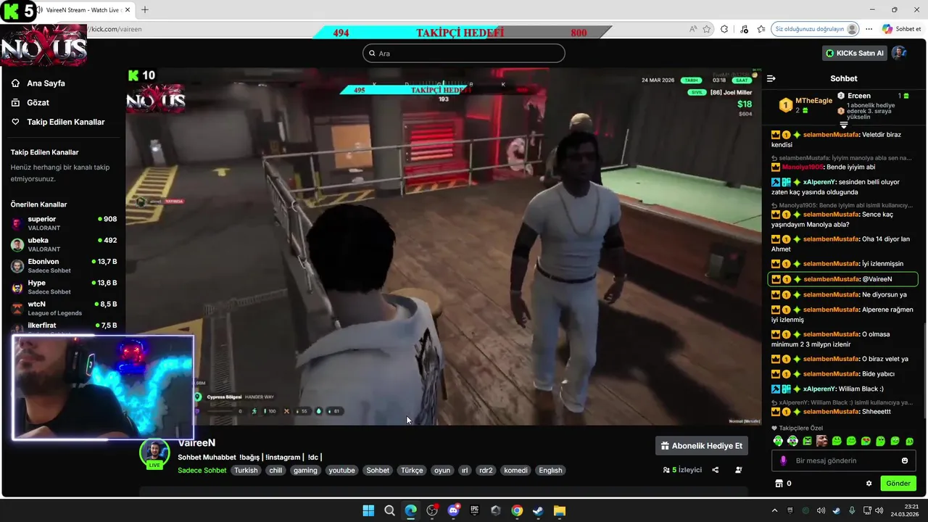The height and width of the screenshot is (522, 928).
Task: Open Steam from the taskbar
Action: click(x=538, y=510)
